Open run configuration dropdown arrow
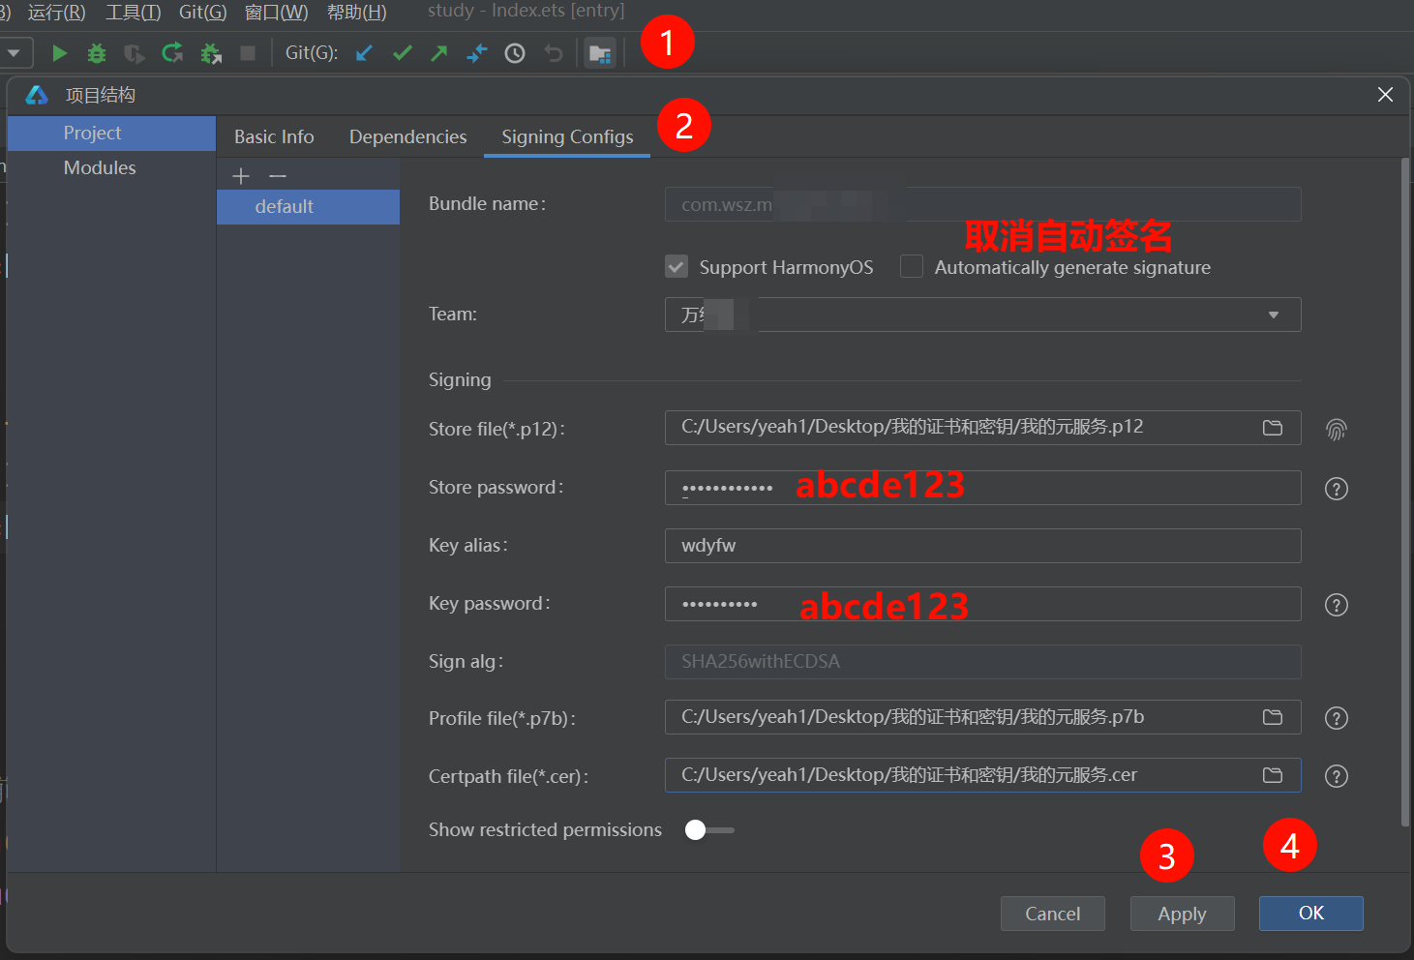Image resolution: width=1414 pixels, height=960 pixels. [x=15, y=53]
